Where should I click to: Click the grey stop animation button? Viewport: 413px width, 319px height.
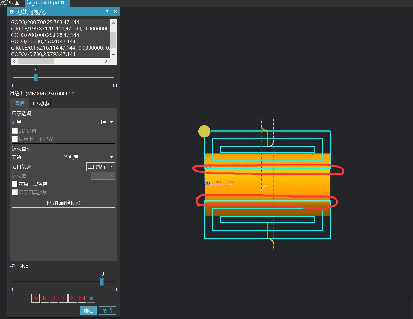91,298
